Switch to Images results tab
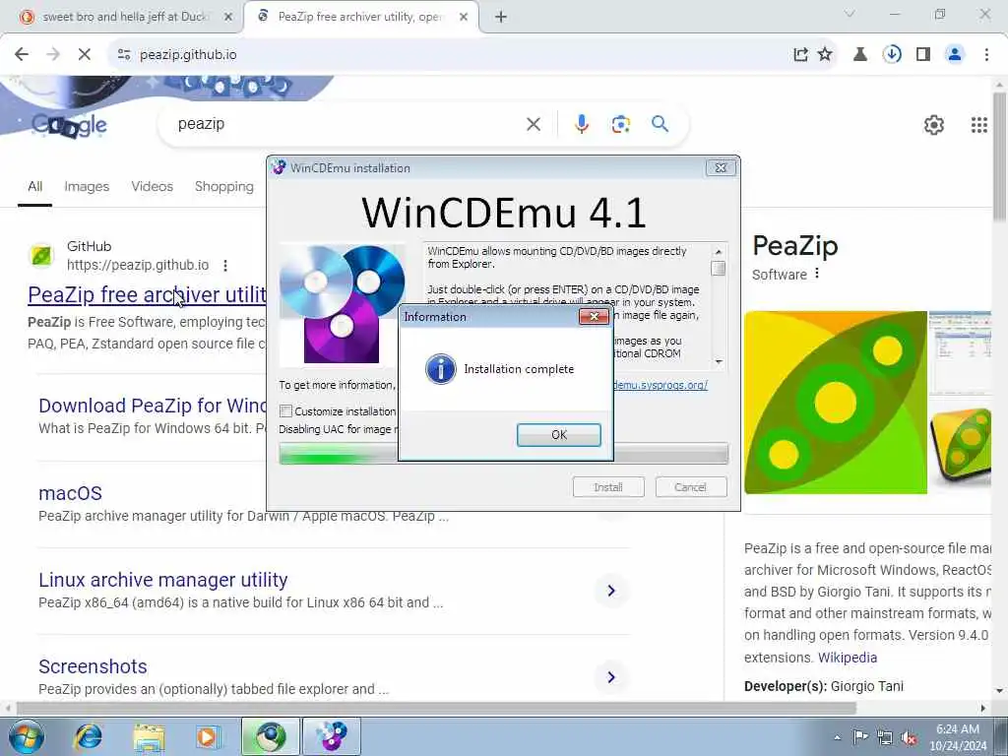The width and height of the screenshot is (1008, 756). coord(87,186)
